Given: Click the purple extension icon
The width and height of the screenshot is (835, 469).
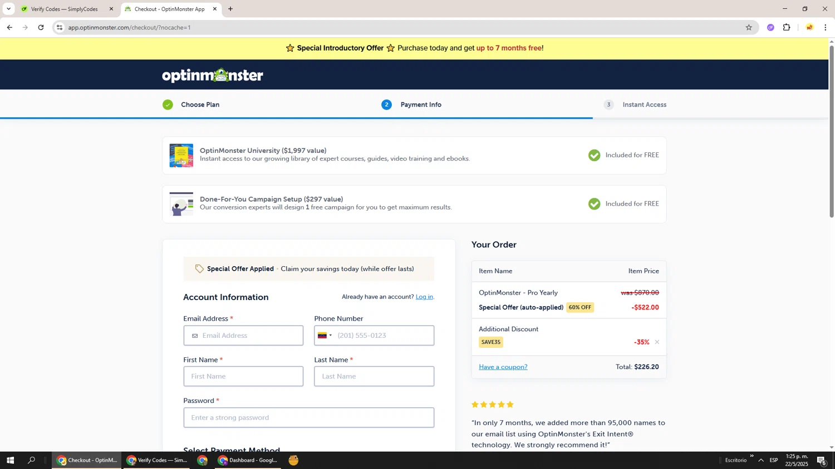Looking at the screenshot, I should [770, 27].
